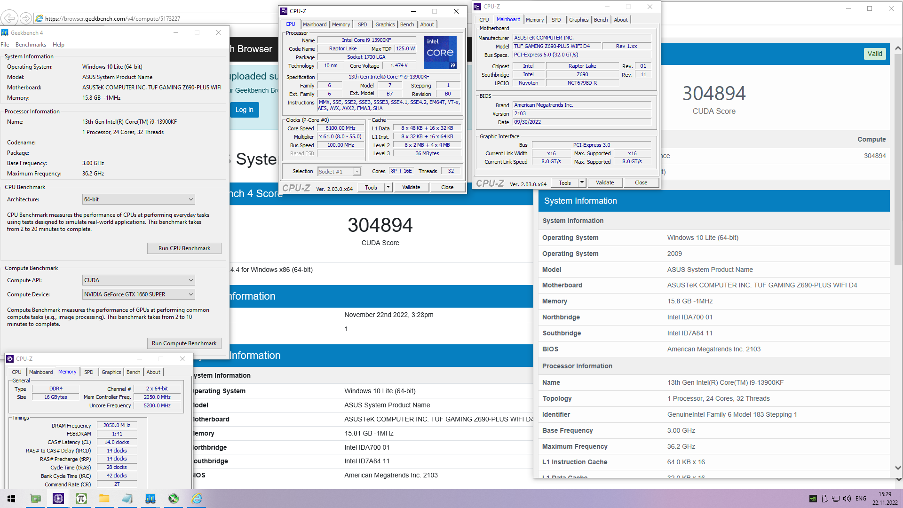Image resolution: width=903 pixels, height=508 pixels.
Task: Click Tools button in CPU-Z Mainboard window
Action: tap(565, 183)
